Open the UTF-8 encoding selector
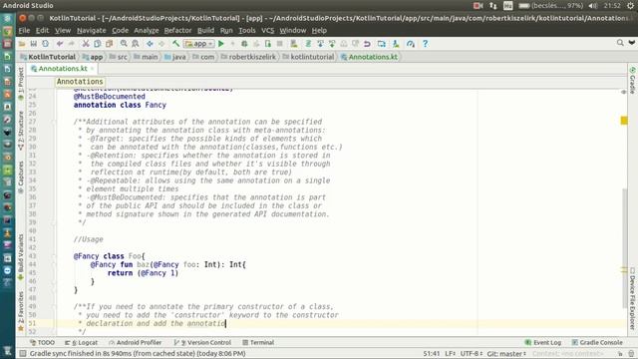The image size is (638, 359). point(472,353)
